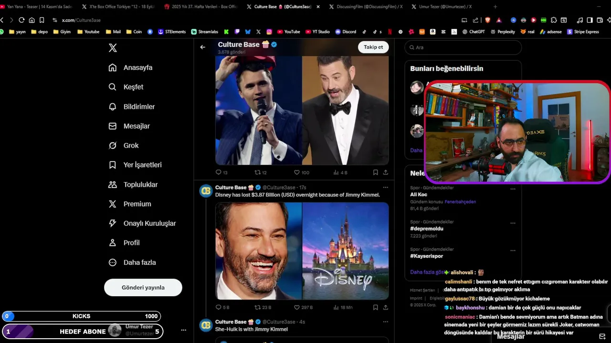
Task: Open a new browser tab
Action: tap(495, 7)
